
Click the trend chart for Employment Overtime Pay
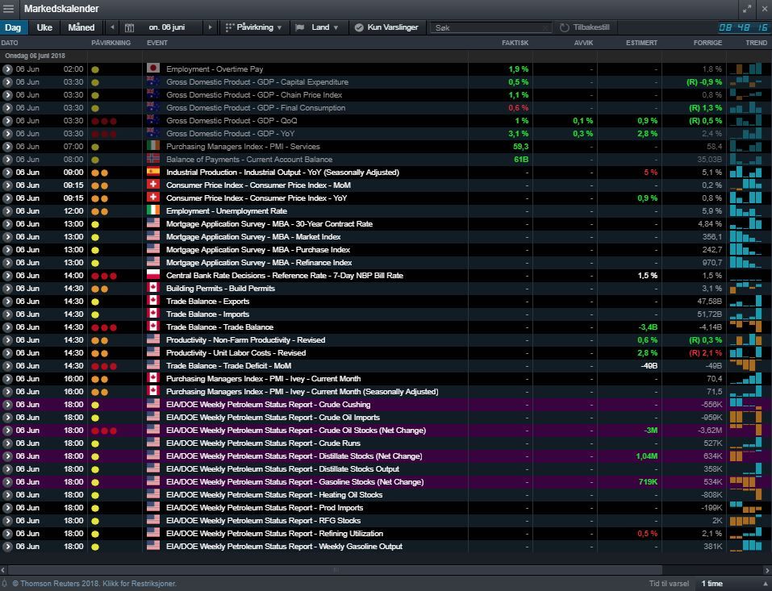745,69
